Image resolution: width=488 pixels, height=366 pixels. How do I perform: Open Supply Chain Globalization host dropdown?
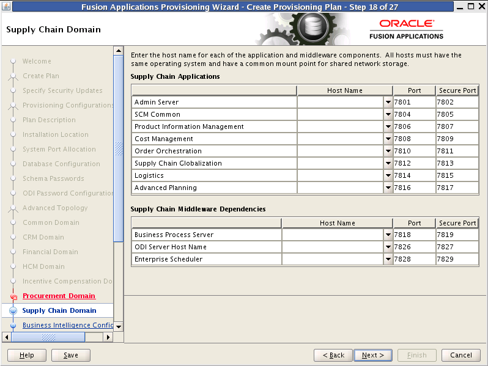point(388,163)
